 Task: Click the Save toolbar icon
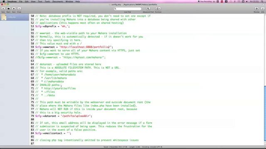tap(14, 9)
